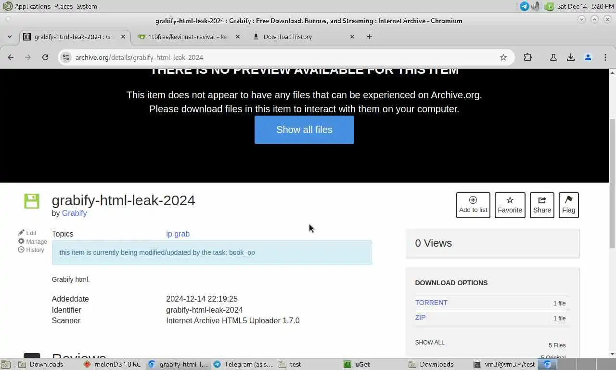616x370 pixels.
Task: Open the Chromium three-dot menu
Action: tap(605, 57)
